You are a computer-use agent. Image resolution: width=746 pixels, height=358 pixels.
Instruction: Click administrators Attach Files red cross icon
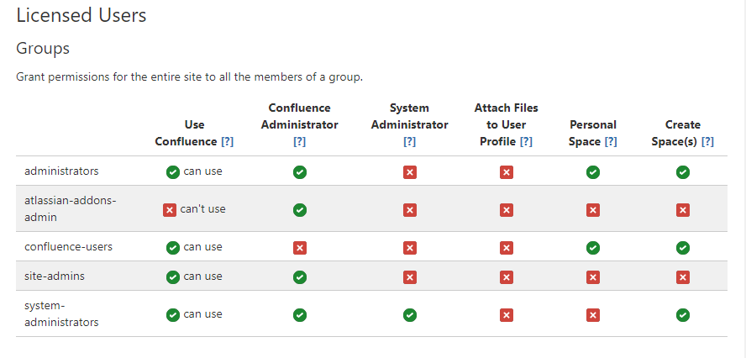pyautogui.click(x=507, y=172)
